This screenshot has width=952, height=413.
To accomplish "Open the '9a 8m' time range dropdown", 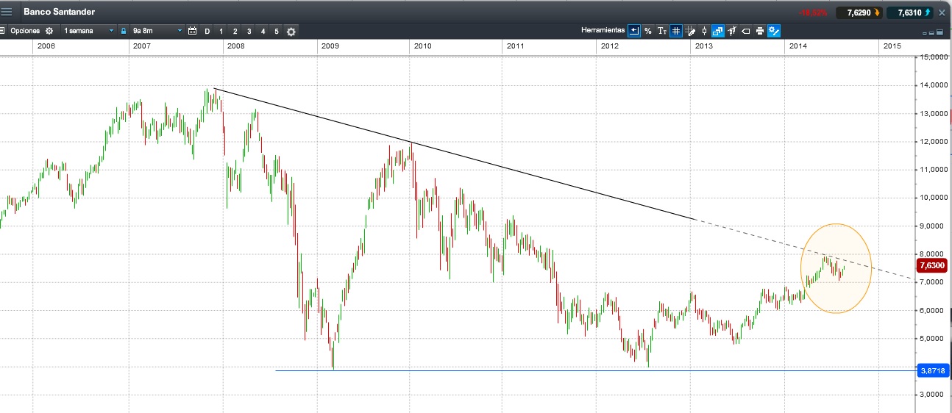I will click(157, 31).
